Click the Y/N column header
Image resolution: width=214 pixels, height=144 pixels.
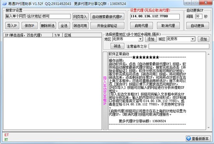[58, 35]
